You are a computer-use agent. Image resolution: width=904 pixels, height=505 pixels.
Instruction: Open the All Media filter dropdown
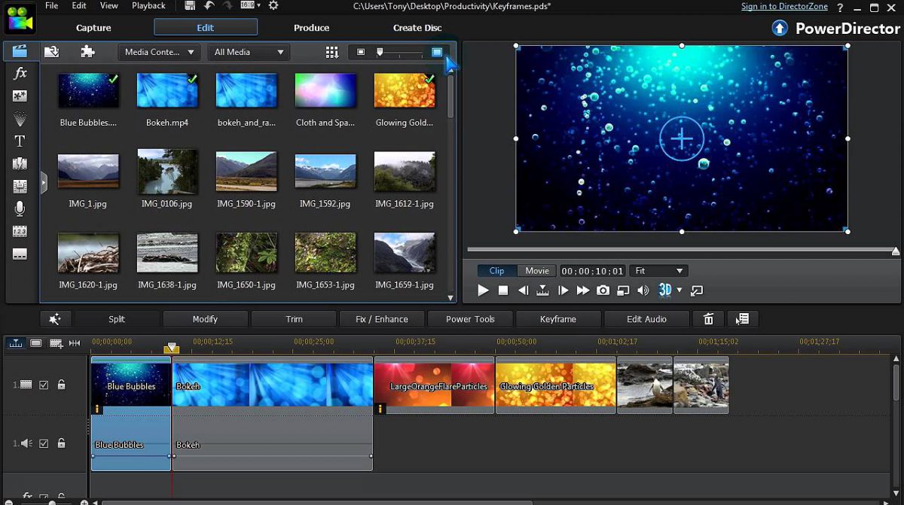249,52
